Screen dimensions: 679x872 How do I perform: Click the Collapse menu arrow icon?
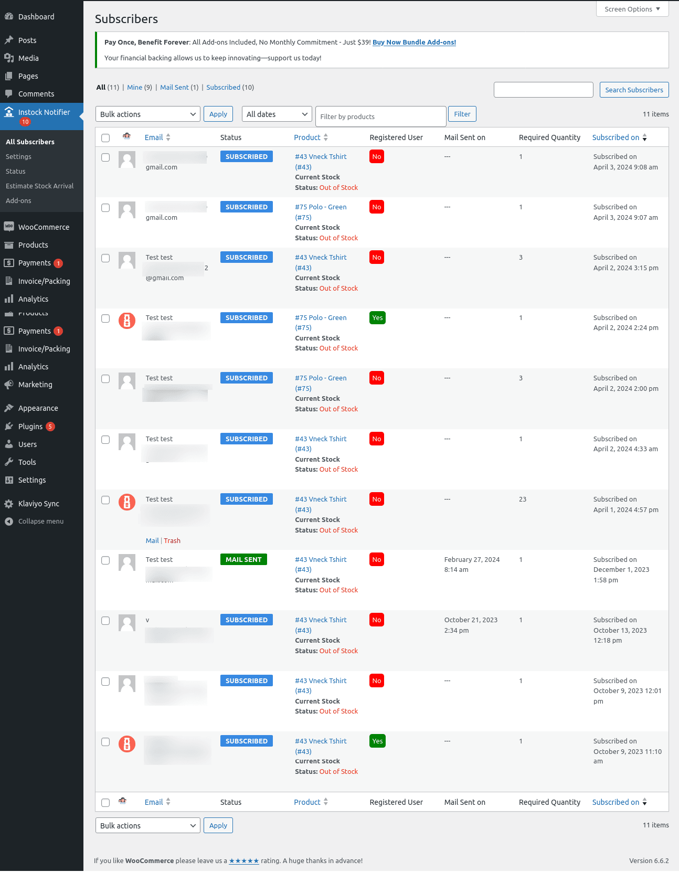[9, 521]
